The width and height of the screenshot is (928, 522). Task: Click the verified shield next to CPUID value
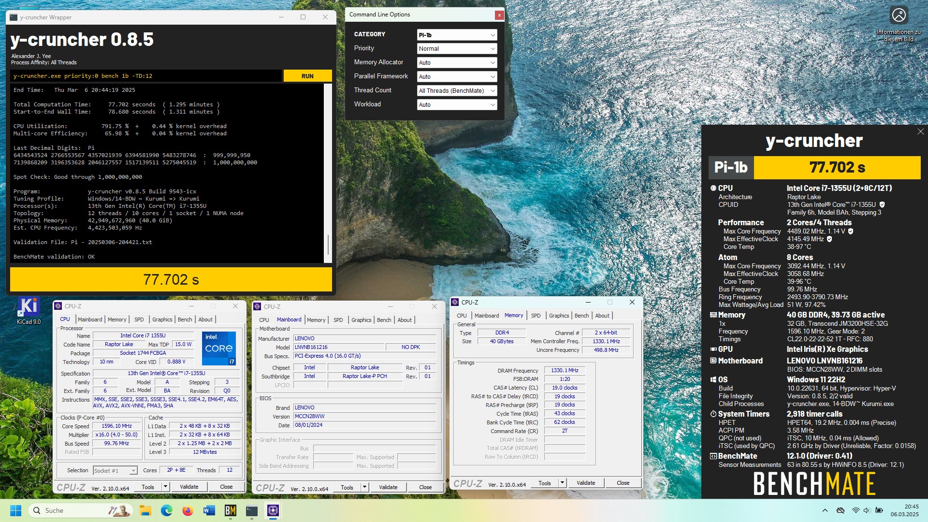pyautogui.click(x=882, y=205)
